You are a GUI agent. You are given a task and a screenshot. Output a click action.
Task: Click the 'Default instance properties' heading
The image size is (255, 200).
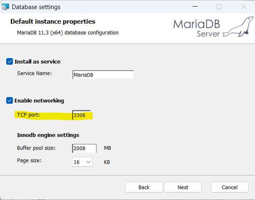[53, 22]
